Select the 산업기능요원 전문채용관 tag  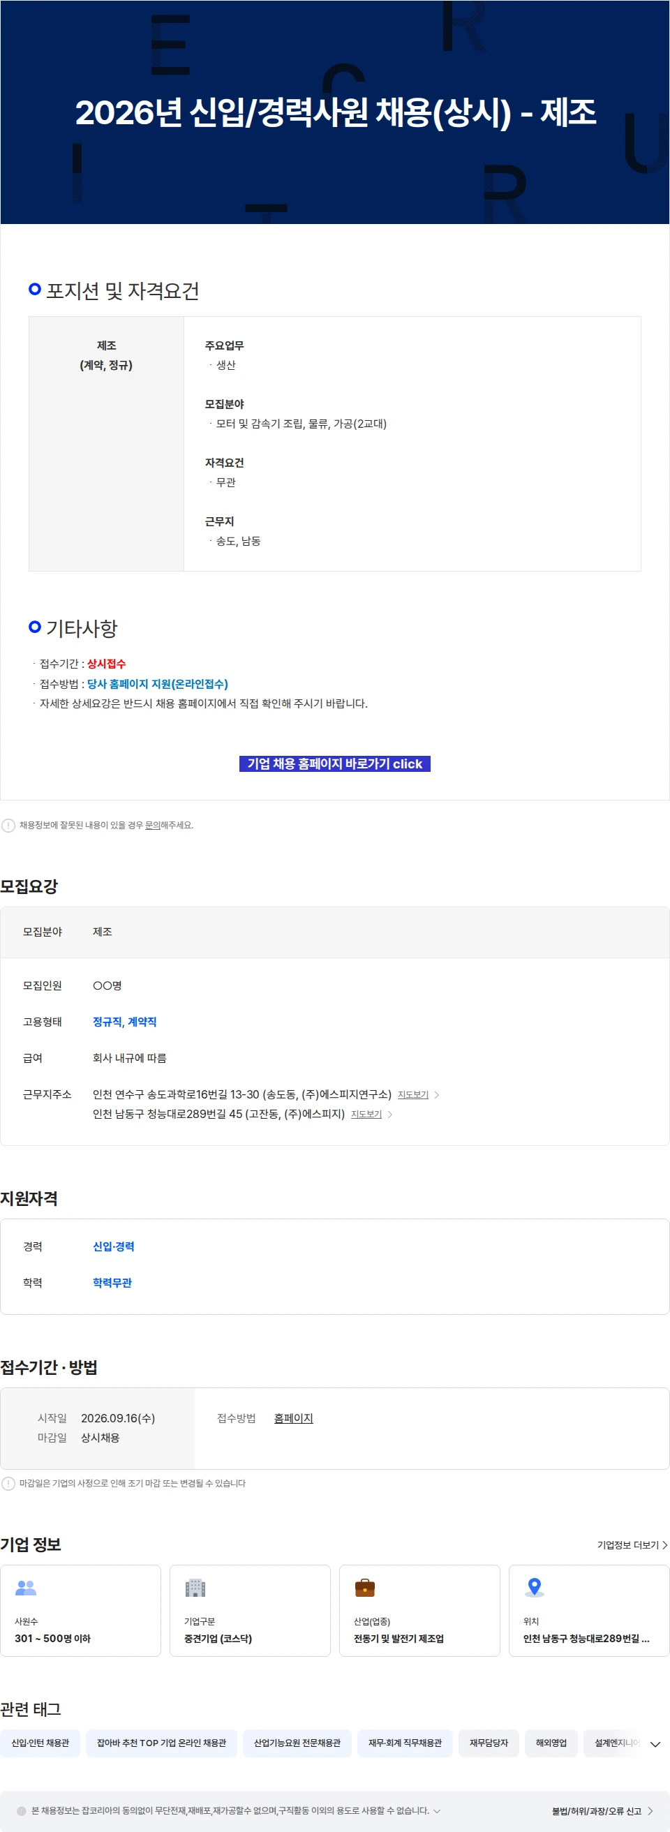coord(297,1743)
